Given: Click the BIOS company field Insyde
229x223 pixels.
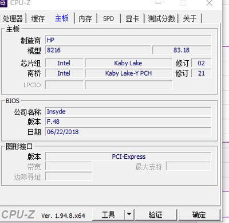Looking at the screenshot, I should pos(128,112).
